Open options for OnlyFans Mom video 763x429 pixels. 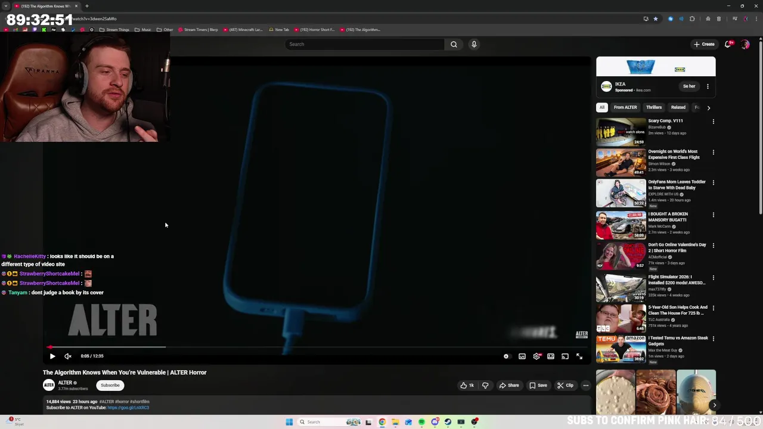[713, 182]
